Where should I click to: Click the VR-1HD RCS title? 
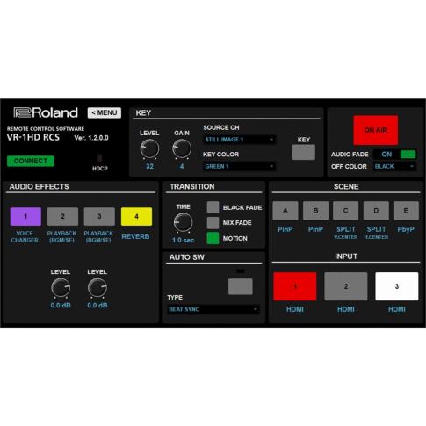click(33, 137)
